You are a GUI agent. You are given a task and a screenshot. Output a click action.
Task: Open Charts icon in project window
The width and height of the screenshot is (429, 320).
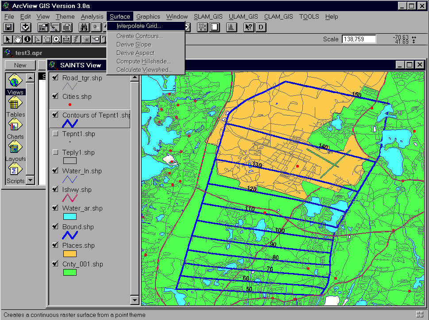point(15,125)
